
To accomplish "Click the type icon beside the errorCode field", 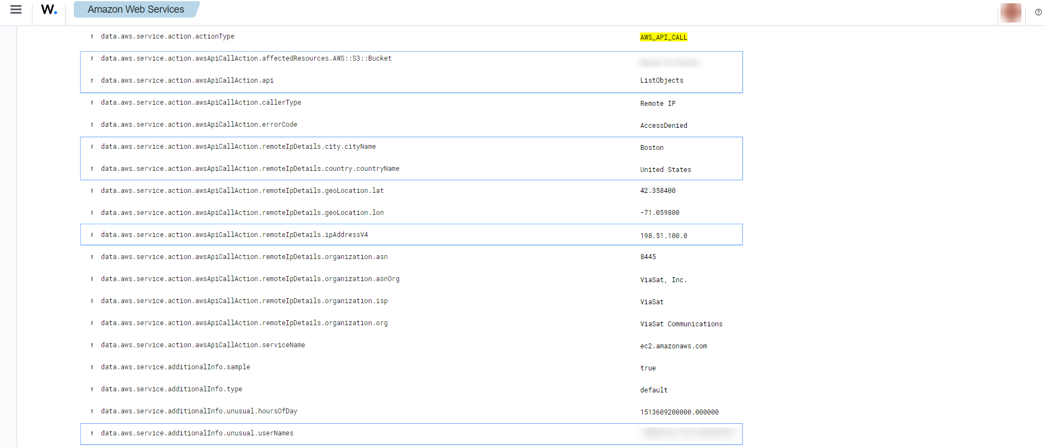I will point(92,125).
